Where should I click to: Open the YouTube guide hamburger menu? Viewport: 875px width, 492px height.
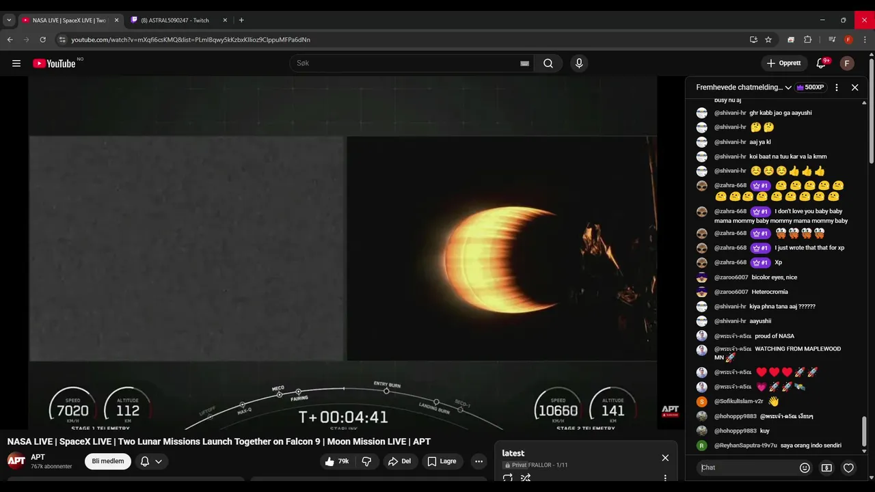[16, 64]
